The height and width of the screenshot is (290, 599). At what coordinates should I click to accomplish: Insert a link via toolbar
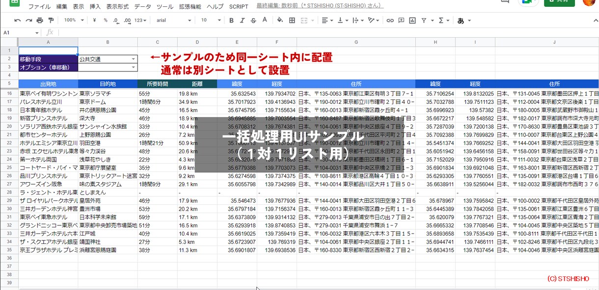pyautogui.click(x=390, y=20)
